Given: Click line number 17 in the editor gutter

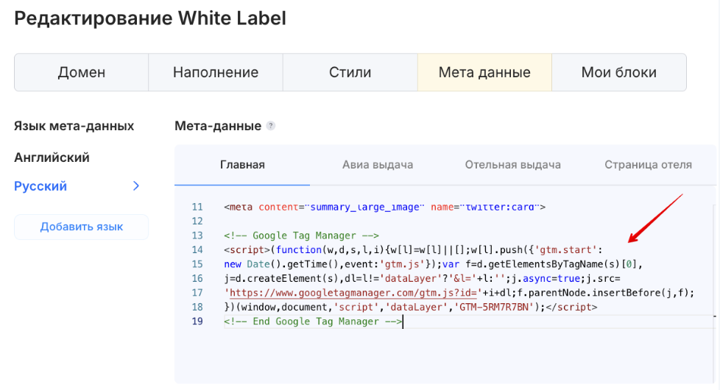Looking at the screenshot, I should pos(197,293).
